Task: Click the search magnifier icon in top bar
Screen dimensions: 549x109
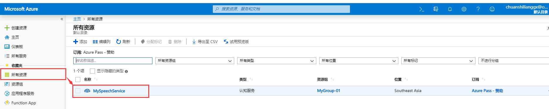Action: click(x=217, y=9)
